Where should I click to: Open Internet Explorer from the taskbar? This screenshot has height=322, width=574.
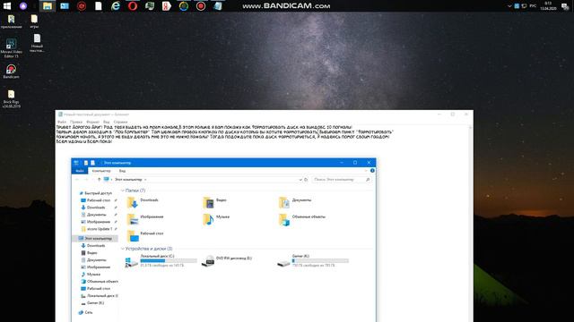tap(116, 6)
